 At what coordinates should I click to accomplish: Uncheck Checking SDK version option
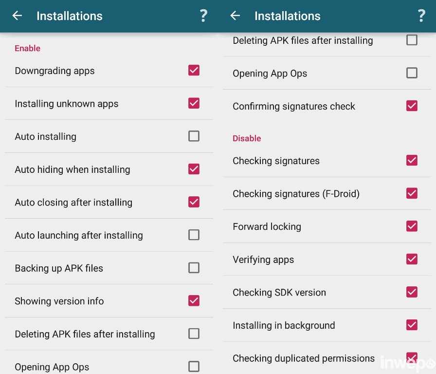[412, 292]
